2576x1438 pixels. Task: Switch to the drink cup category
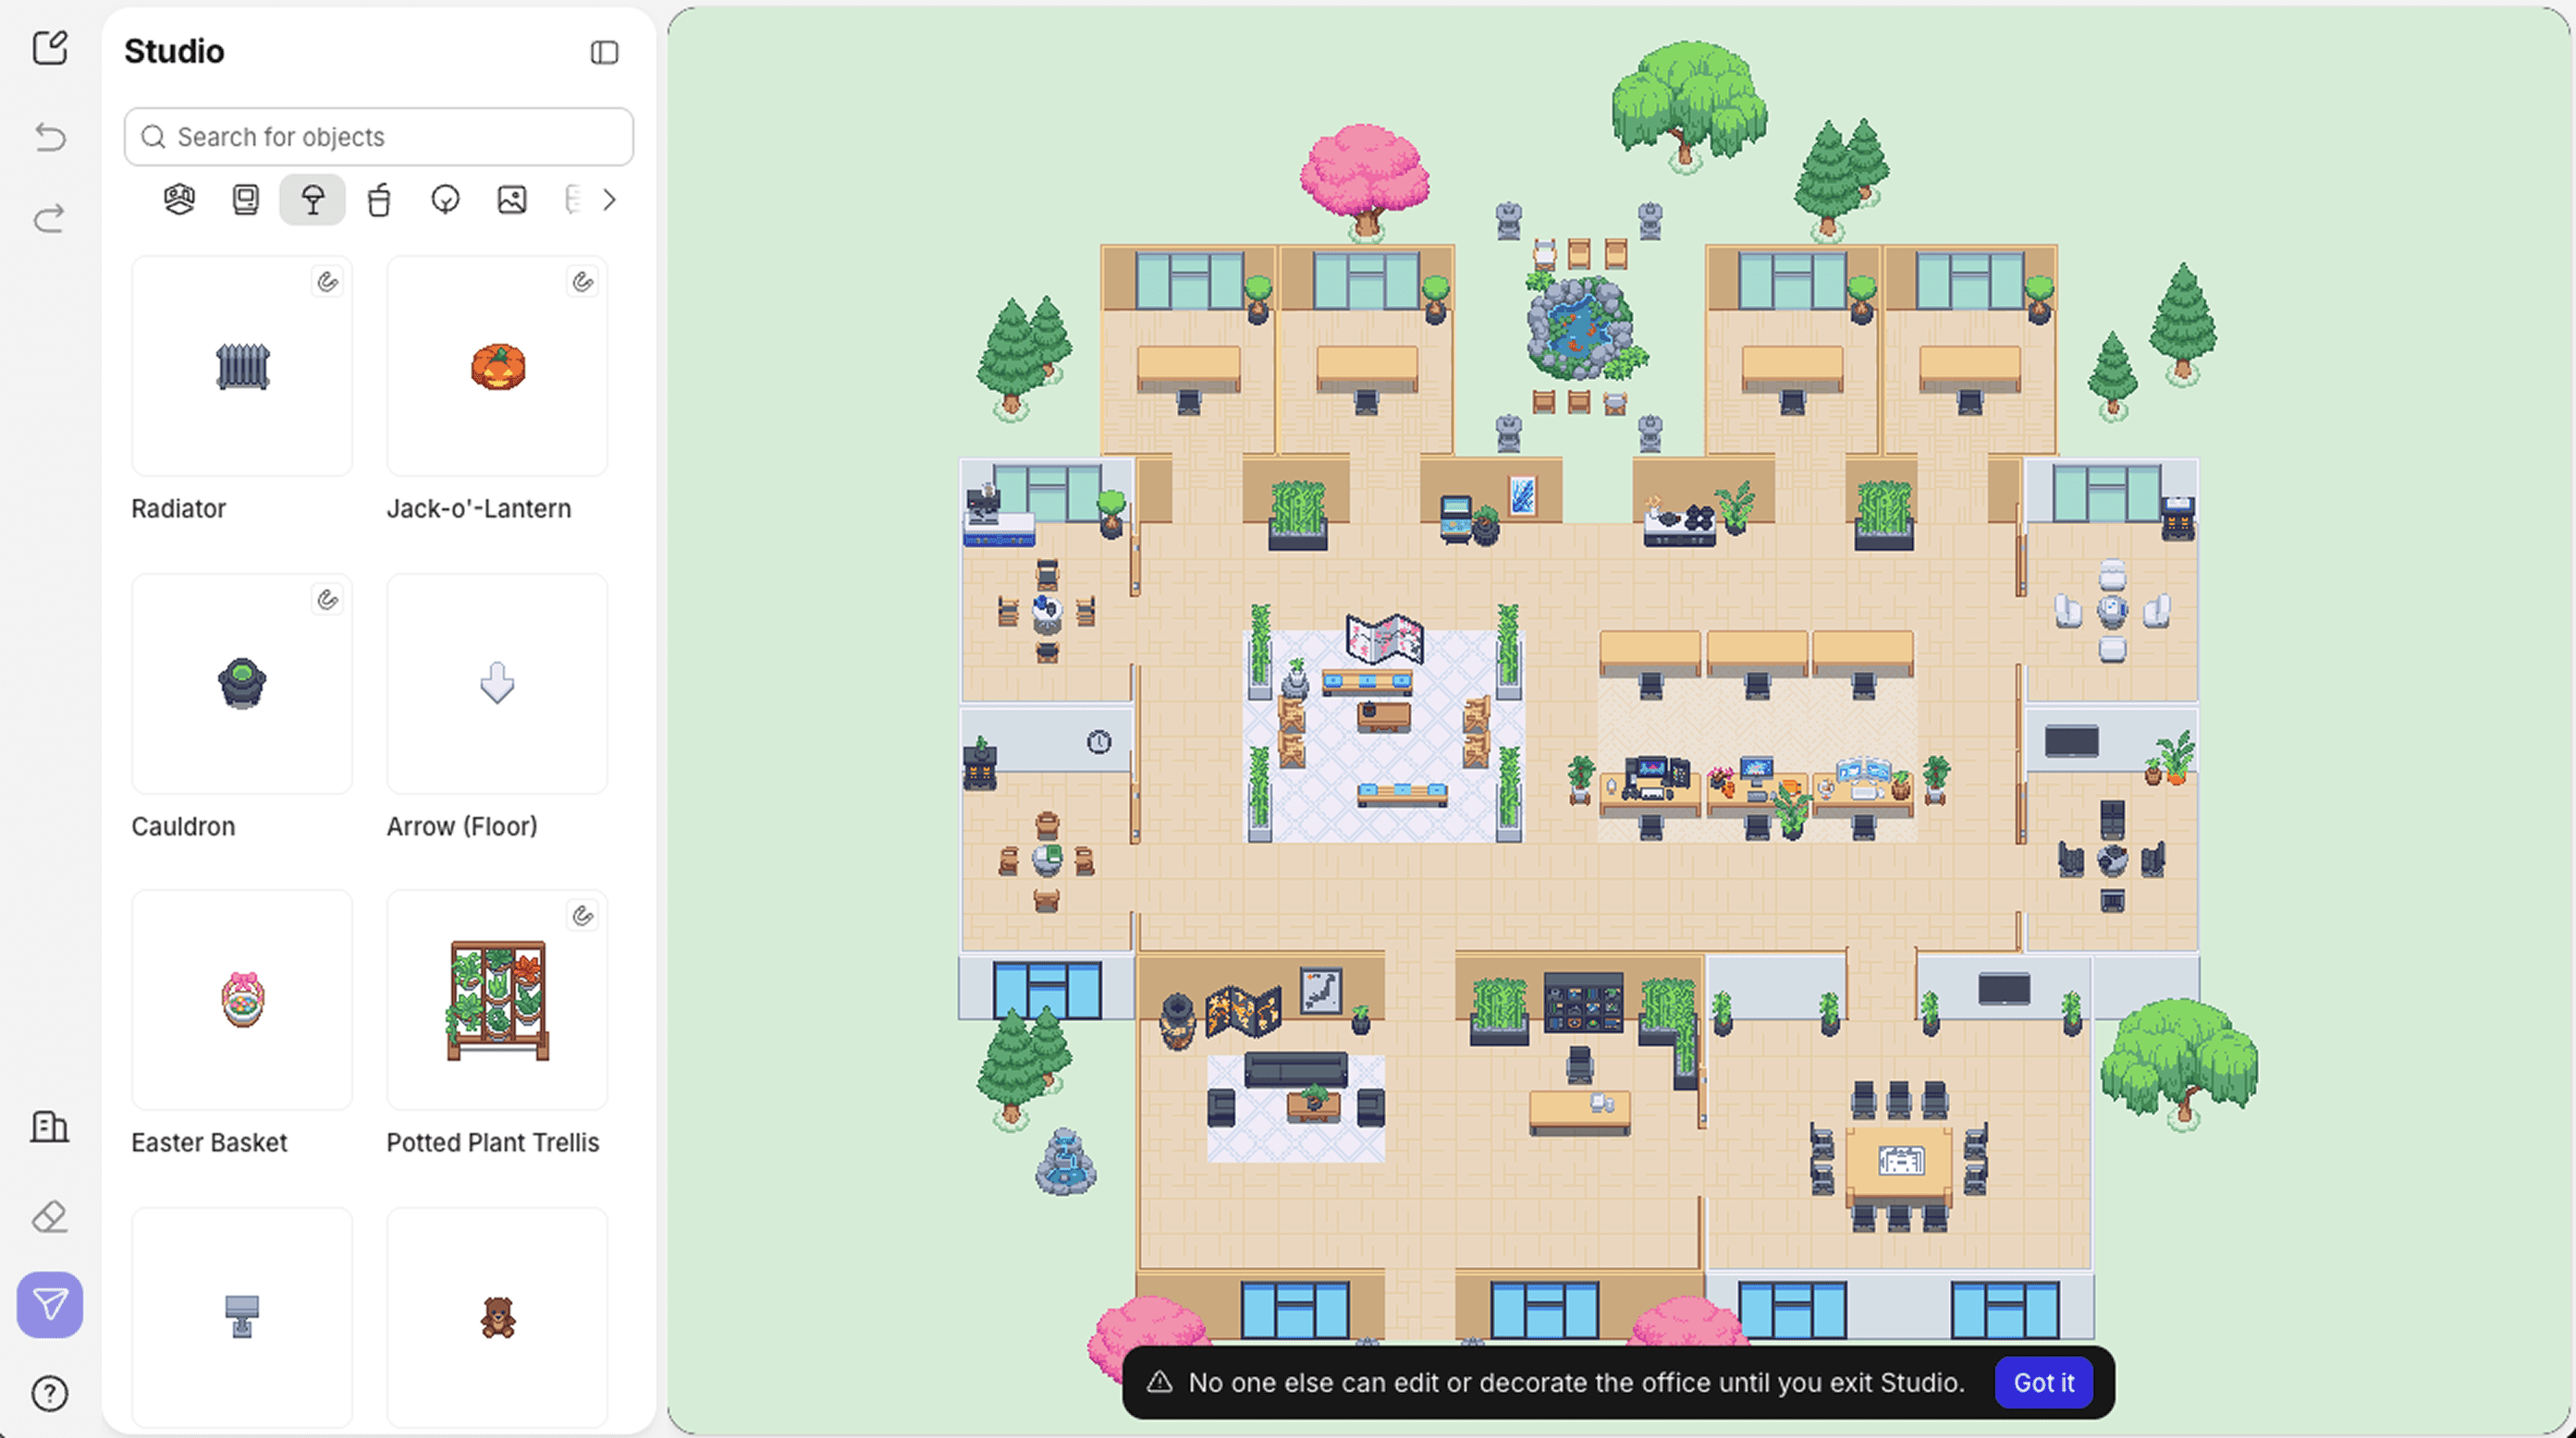click(379, 200)
